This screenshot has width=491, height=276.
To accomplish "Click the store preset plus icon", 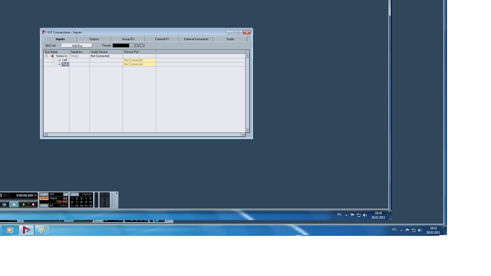I will click(x=137, y=45).
